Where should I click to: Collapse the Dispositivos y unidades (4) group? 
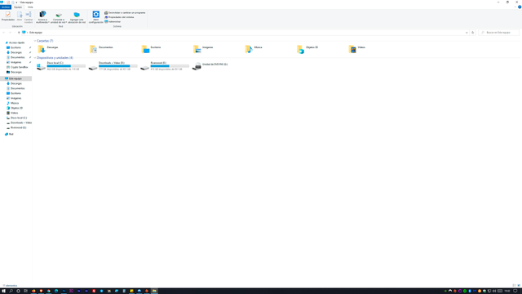(x=34, y=58)
